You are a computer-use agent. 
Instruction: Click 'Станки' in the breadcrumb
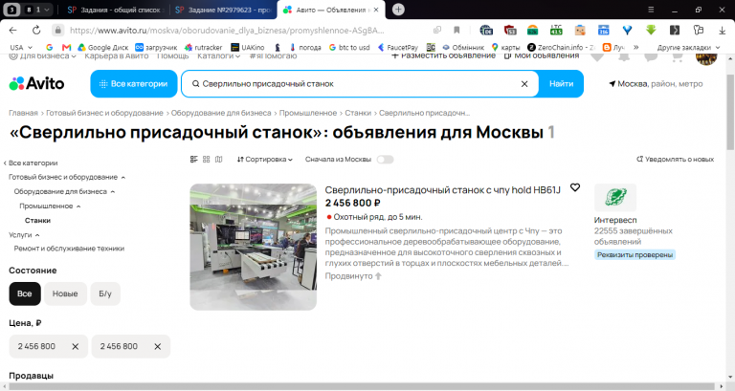[358, 113]
